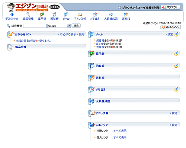
Task: Click the 人員構成図 panel icon
Action: click(92, 101)
